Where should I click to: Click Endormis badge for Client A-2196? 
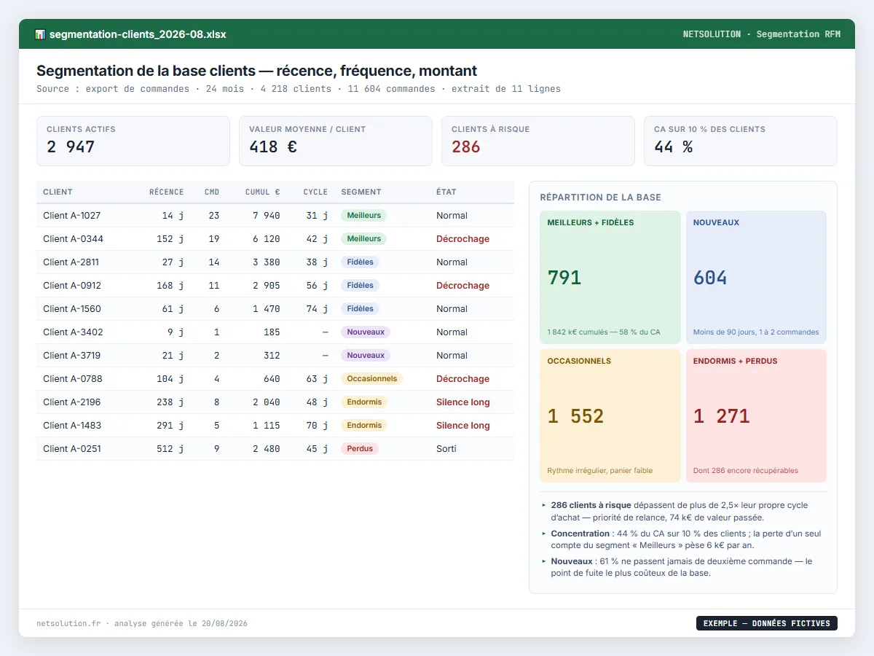(x=364, y=402)
